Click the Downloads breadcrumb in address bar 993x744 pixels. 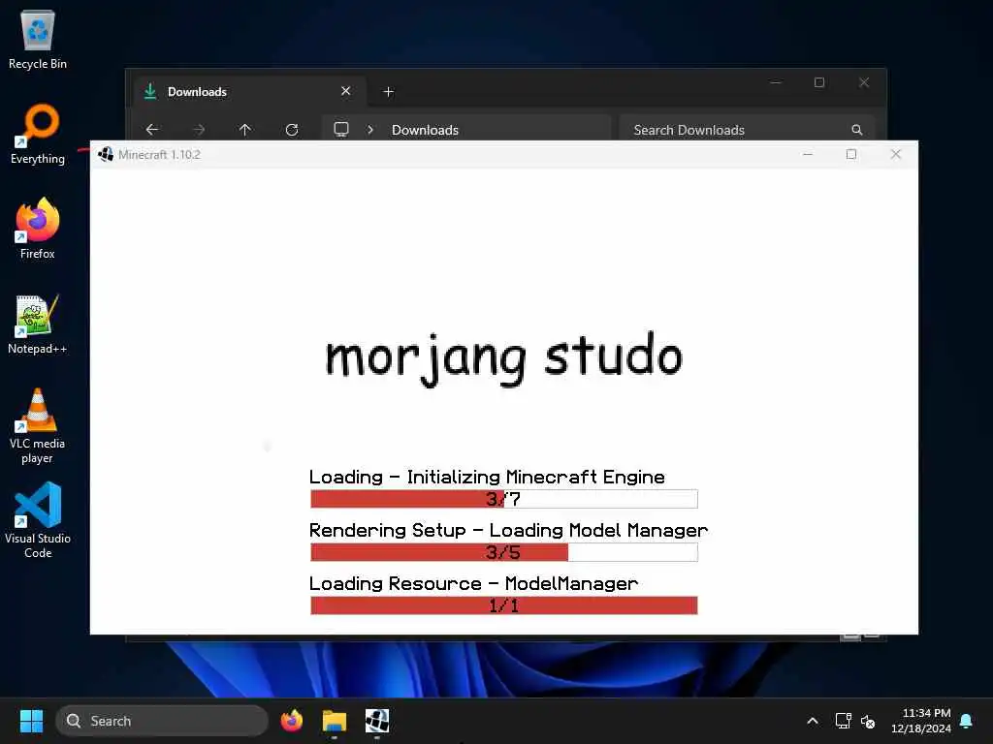point(425,130)
